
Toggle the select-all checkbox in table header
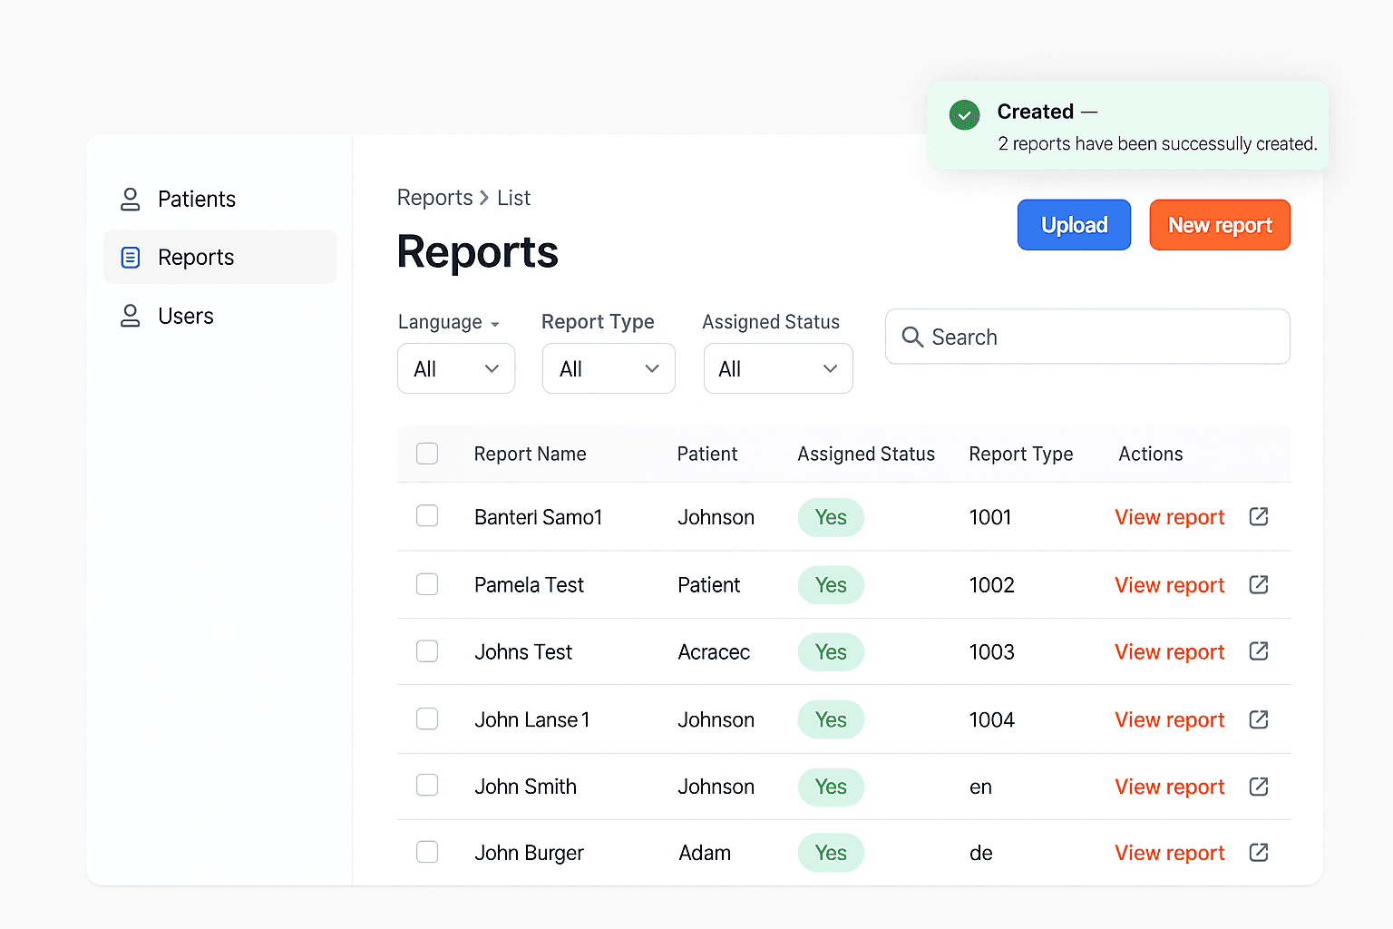(x=427, y=453)
